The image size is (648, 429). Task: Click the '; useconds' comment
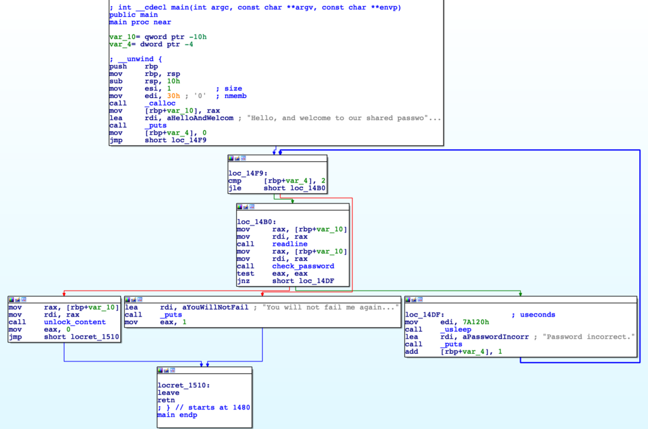pyautogui.click(x=533, y=315)
